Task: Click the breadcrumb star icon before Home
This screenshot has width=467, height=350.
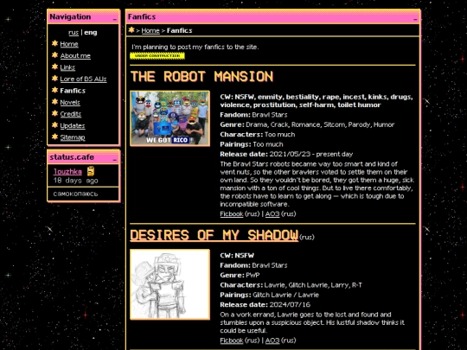Action: coord(131,29)
